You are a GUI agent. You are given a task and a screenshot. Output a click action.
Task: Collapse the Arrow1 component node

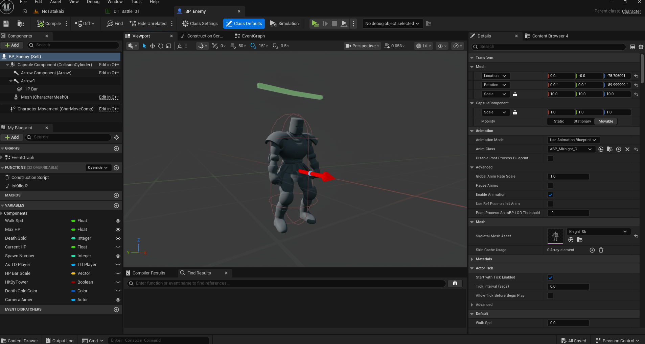(x=11, y=81)
